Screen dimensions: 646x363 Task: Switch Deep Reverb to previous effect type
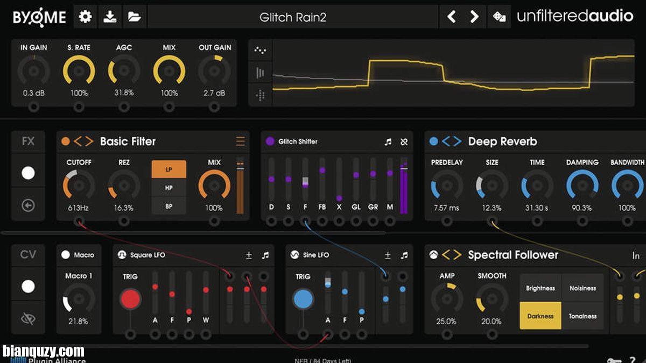tap(446, 141)
